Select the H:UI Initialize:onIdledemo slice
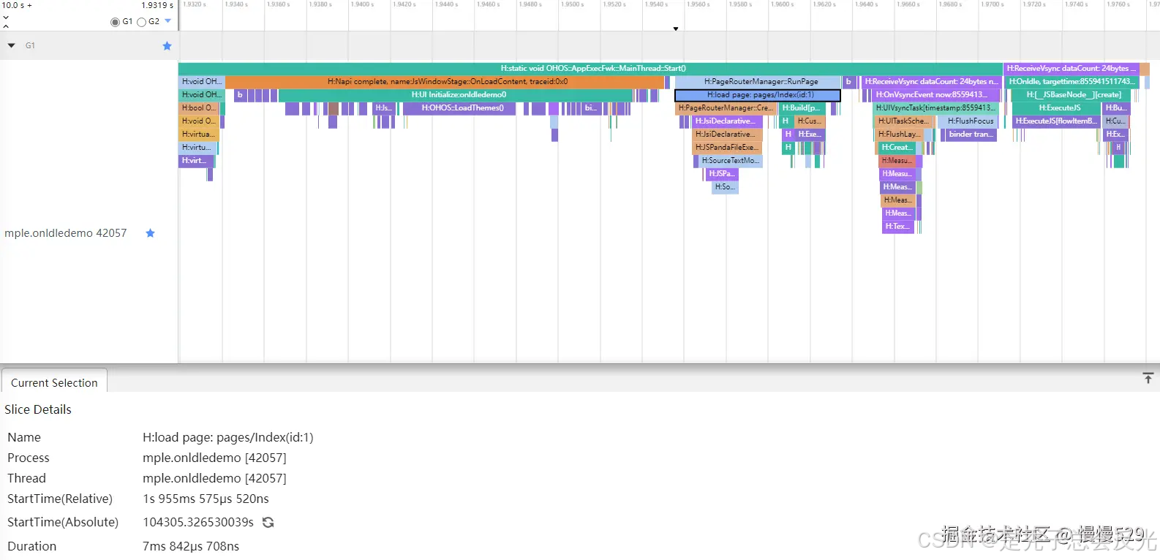The width and height of the screenshot is (1160, 560). pyautogui.click(x=456, y=95)
